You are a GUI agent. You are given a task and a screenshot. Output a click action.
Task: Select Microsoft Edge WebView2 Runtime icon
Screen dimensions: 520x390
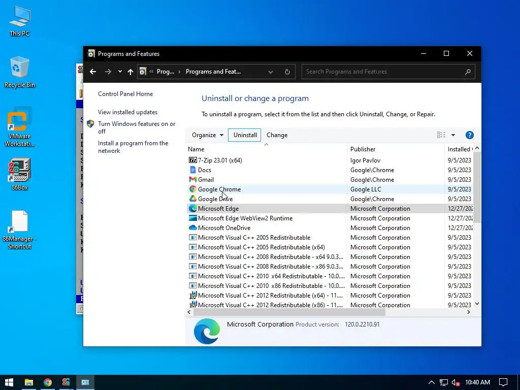pyautogui.click(x=192, y=218)
